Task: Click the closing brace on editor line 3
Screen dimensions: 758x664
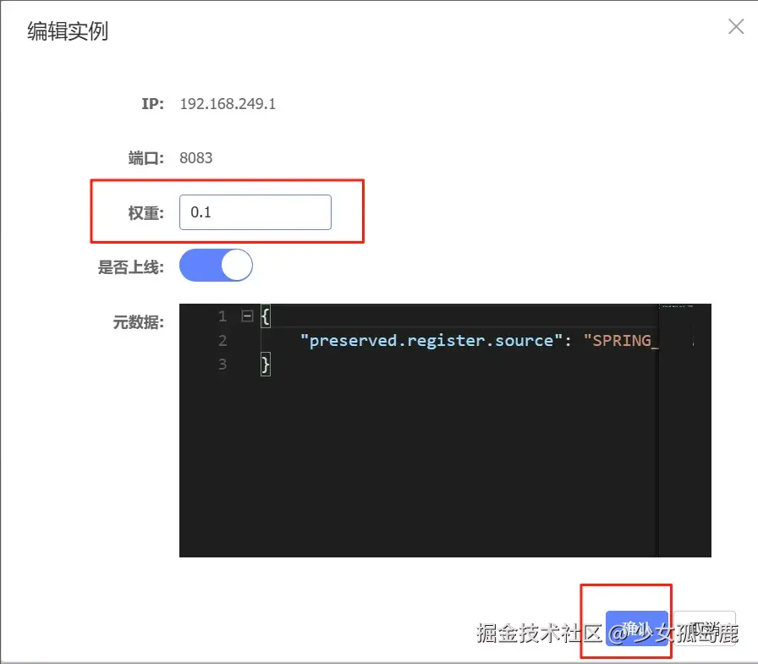Action: coord(266,365)
